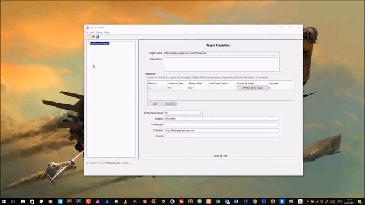This screenshot has width=365, height=205.
Task: Click the Target Name input field
Action: [x=222, y=53]
